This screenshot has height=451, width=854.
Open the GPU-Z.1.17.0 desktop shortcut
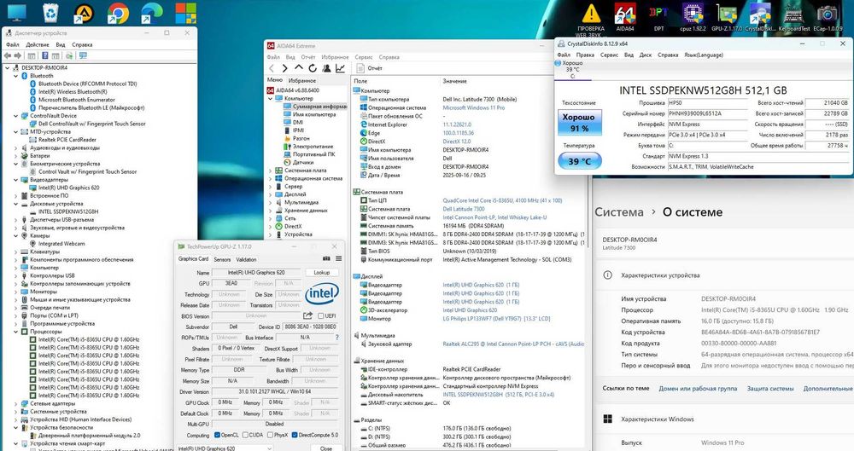click(x=727, y=16)
